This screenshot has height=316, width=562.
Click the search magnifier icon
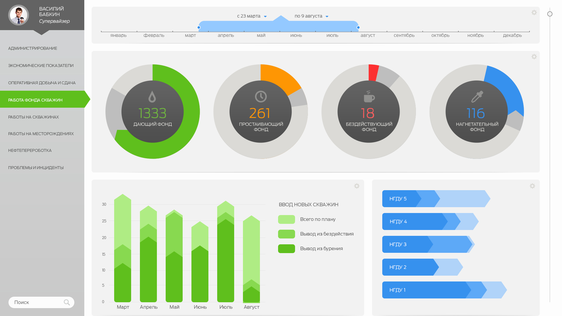tap(67, 302)
